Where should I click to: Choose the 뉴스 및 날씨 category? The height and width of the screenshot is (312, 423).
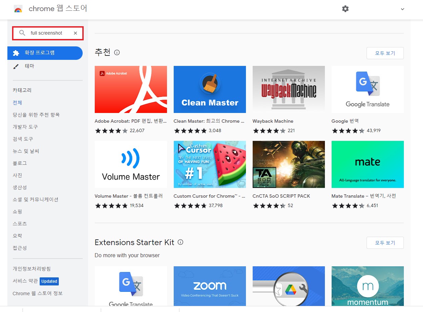click(26, 151)
